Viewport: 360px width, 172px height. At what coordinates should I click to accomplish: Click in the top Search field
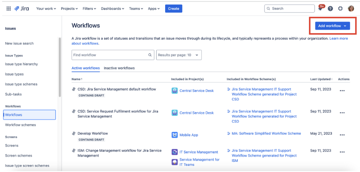click(290, 9)
